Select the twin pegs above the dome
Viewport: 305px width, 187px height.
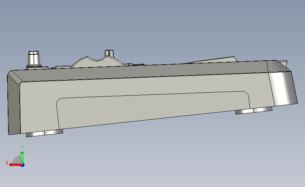coord(109,53)
